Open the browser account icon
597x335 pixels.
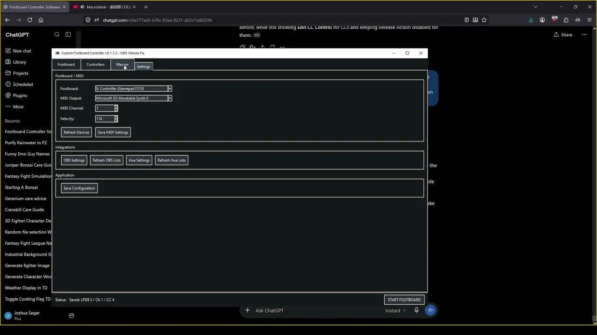click(542, 20)
